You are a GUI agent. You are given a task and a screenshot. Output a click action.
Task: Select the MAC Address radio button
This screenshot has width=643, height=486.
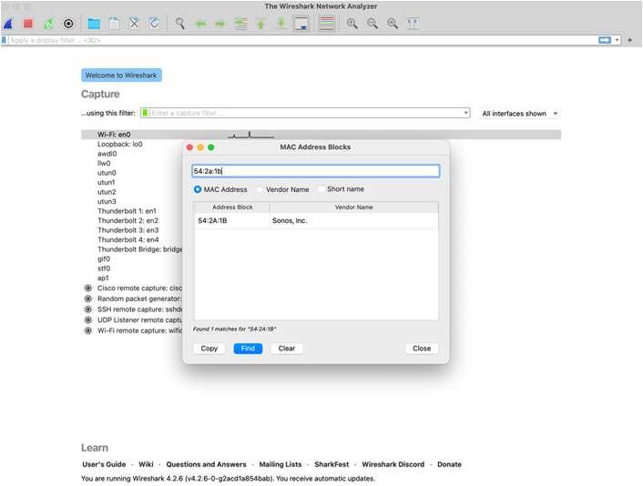click(x=198, y=189)
